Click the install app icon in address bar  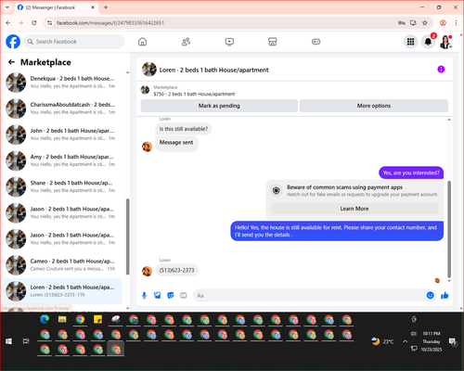click(x=413, y=23)
